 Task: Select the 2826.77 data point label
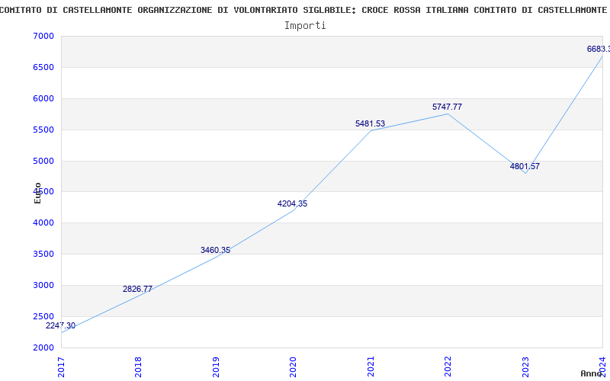pyautogui.click(x=137, y=289)
